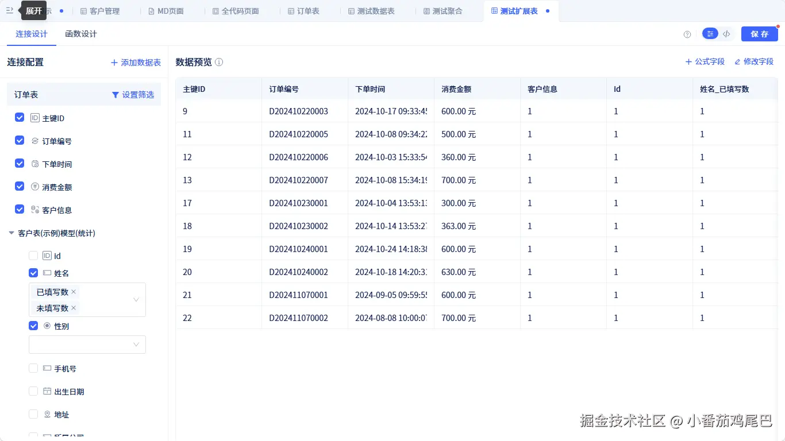
Task: Click the info icon beside 数据预览
Action: (x=219, y=62)
